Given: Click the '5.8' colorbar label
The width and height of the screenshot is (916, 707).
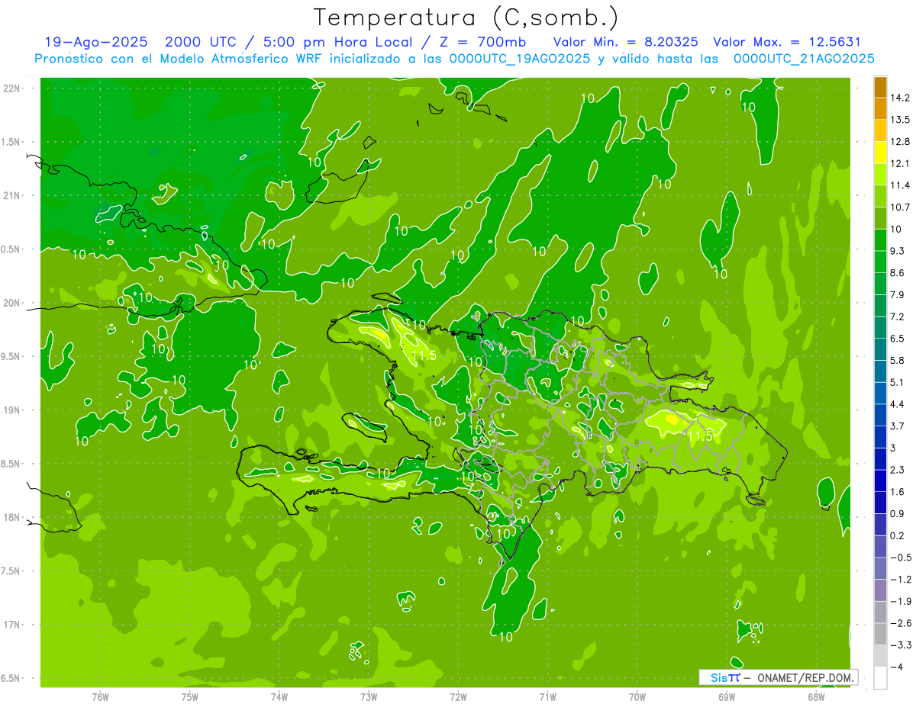Looking at the screenshot, I should tap(897, 360).
